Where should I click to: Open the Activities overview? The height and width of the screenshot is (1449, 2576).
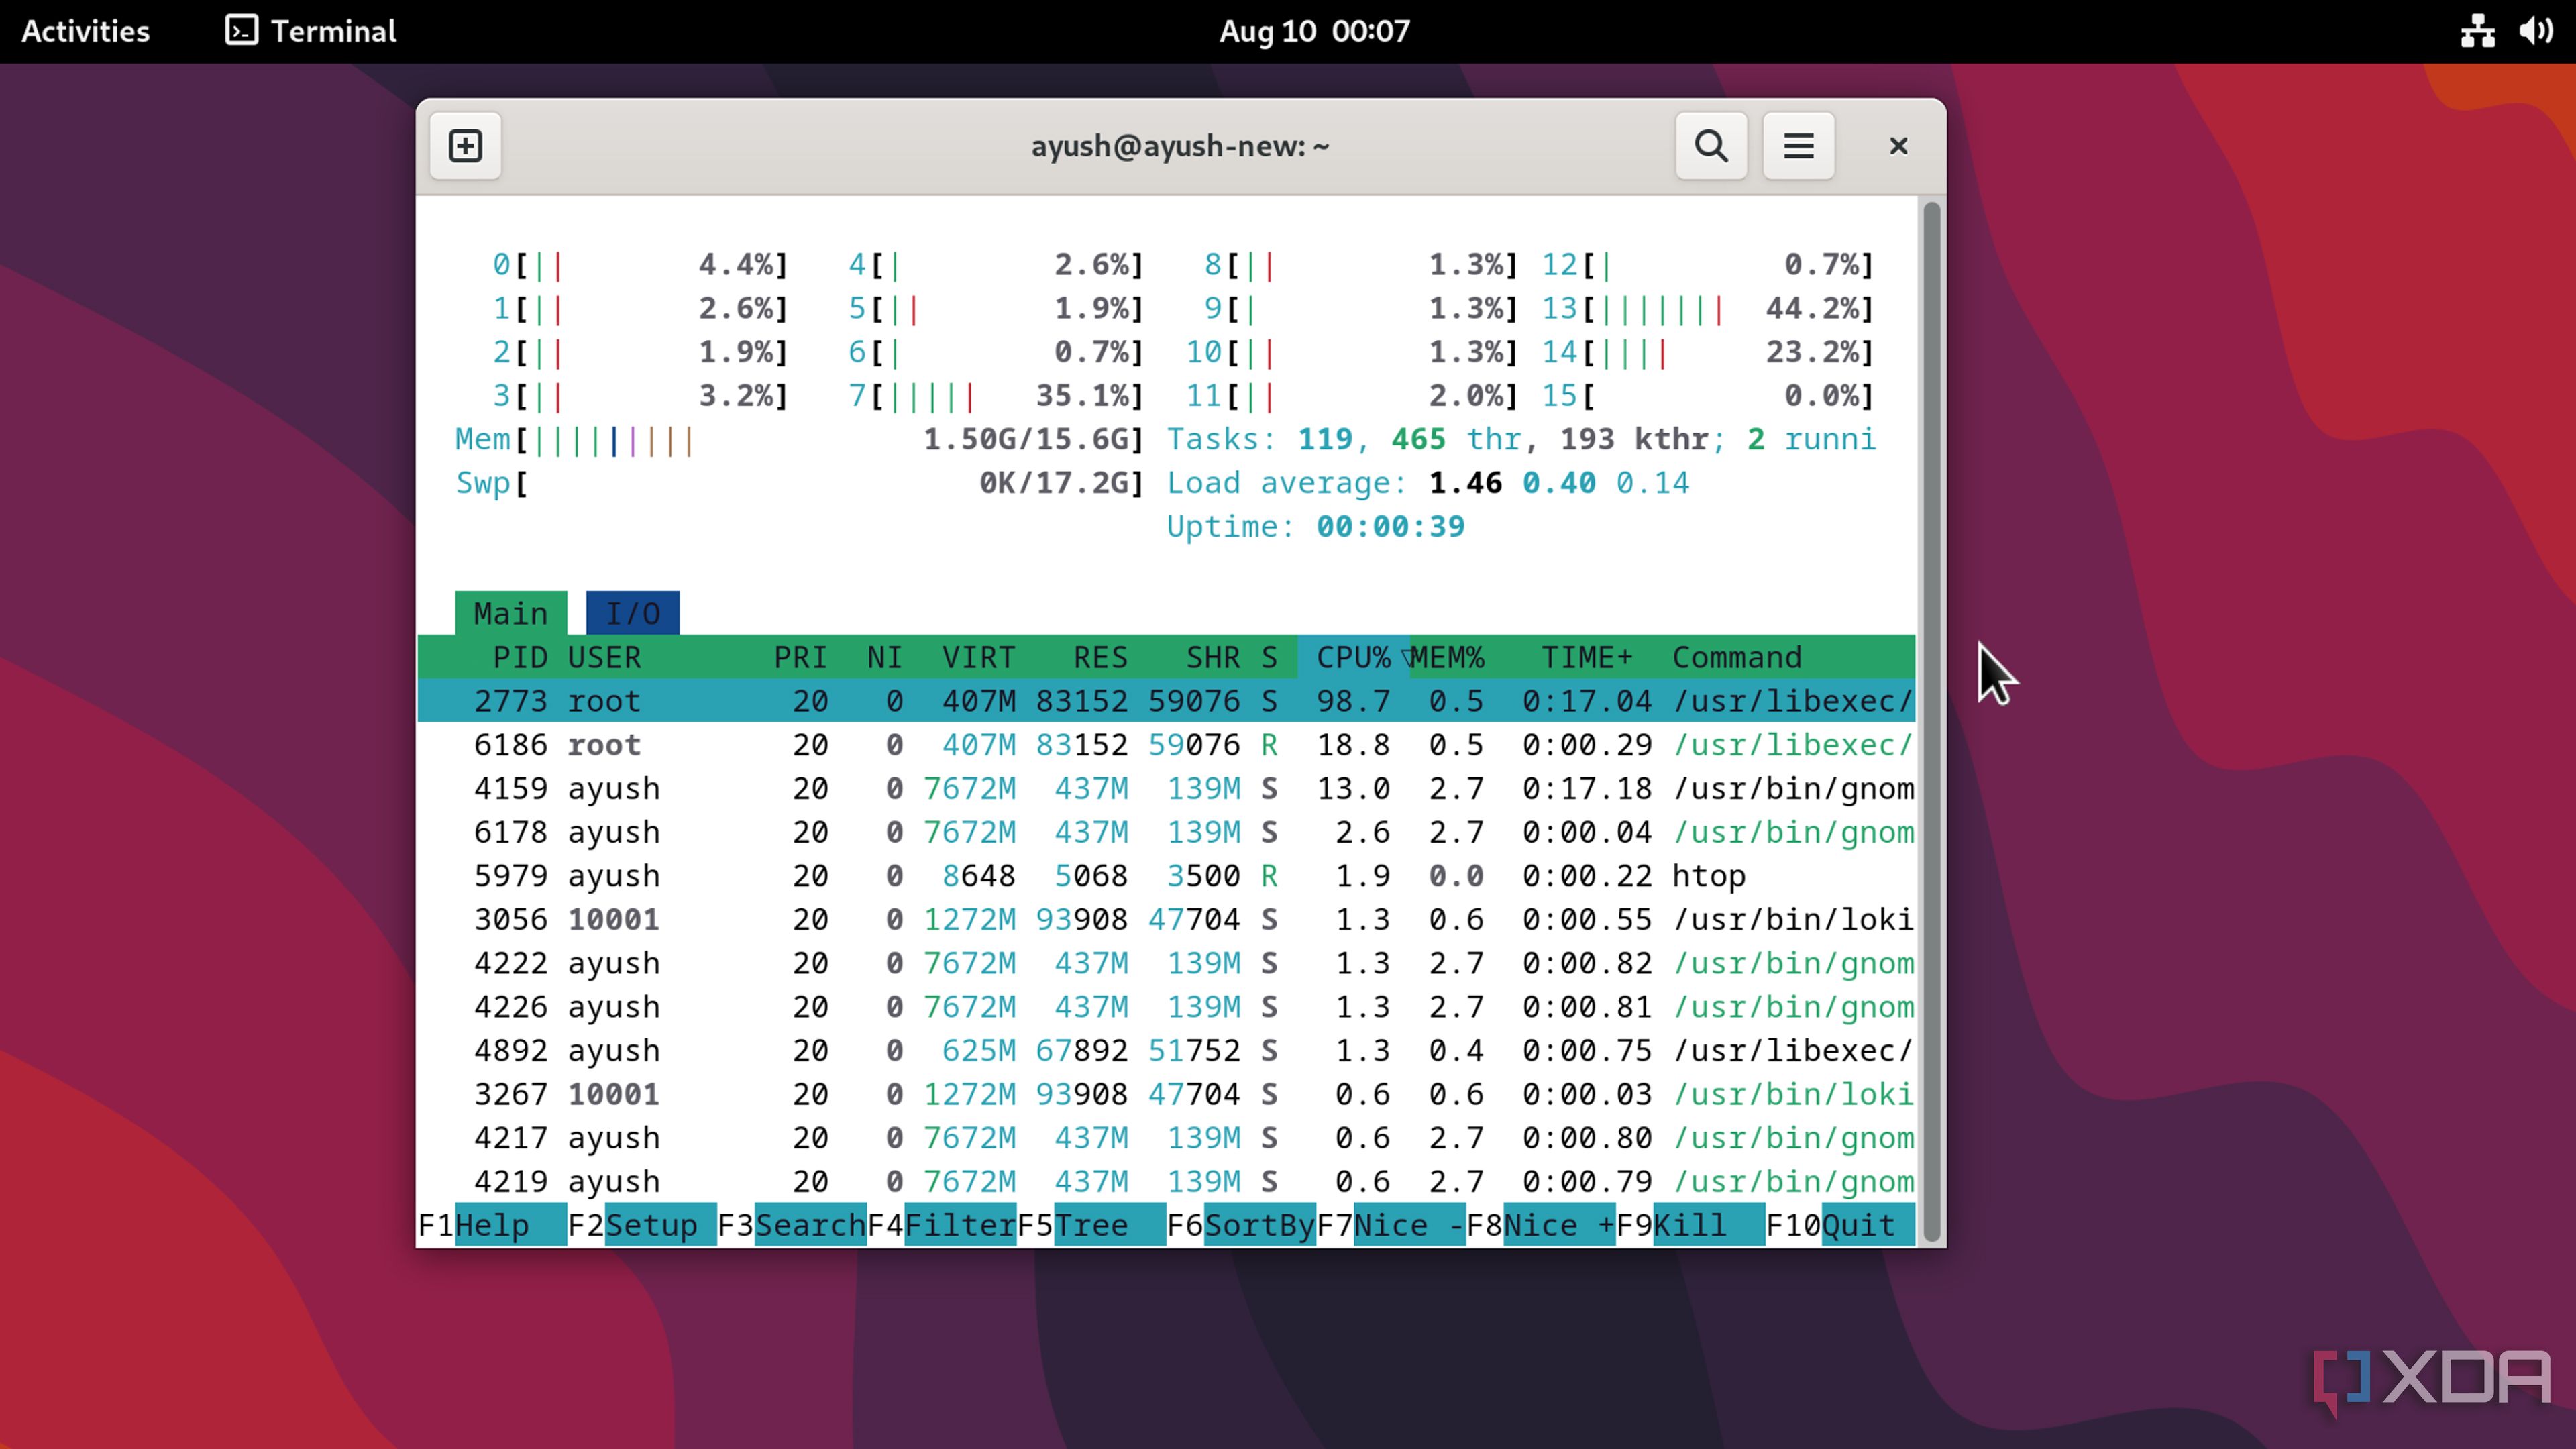pyautogui.click(x=86, y=31)
